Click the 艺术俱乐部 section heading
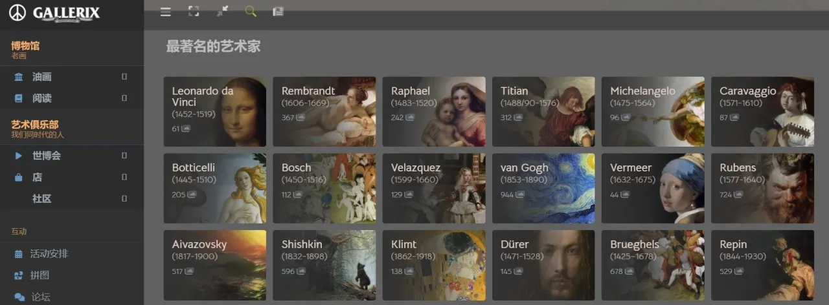 [35, 125]
